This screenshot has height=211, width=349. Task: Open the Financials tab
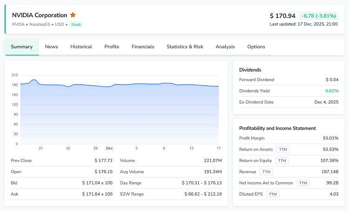tap(143, 46)
